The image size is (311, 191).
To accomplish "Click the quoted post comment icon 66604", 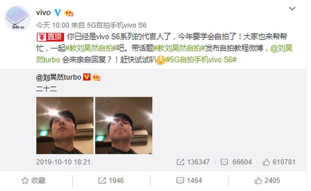I will click(236, 162).
